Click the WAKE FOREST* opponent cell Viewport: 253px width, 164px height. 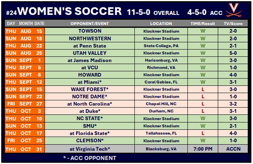pos(89,89)
